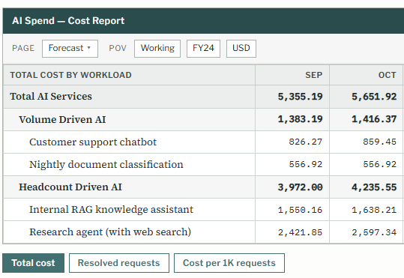This screenshot has width=404, height=278.
Task: Click the classification OCT value 556.92
Action: [366, 164]
